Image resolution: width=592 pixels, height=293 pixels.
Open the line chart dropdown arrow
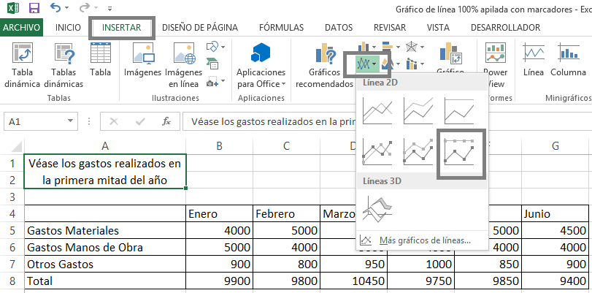374,64
